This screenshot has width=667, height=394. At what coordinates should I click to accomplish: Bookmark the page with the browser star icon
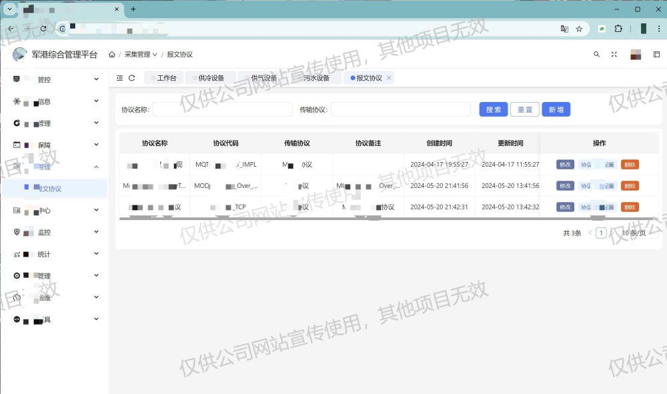point(579,29)
